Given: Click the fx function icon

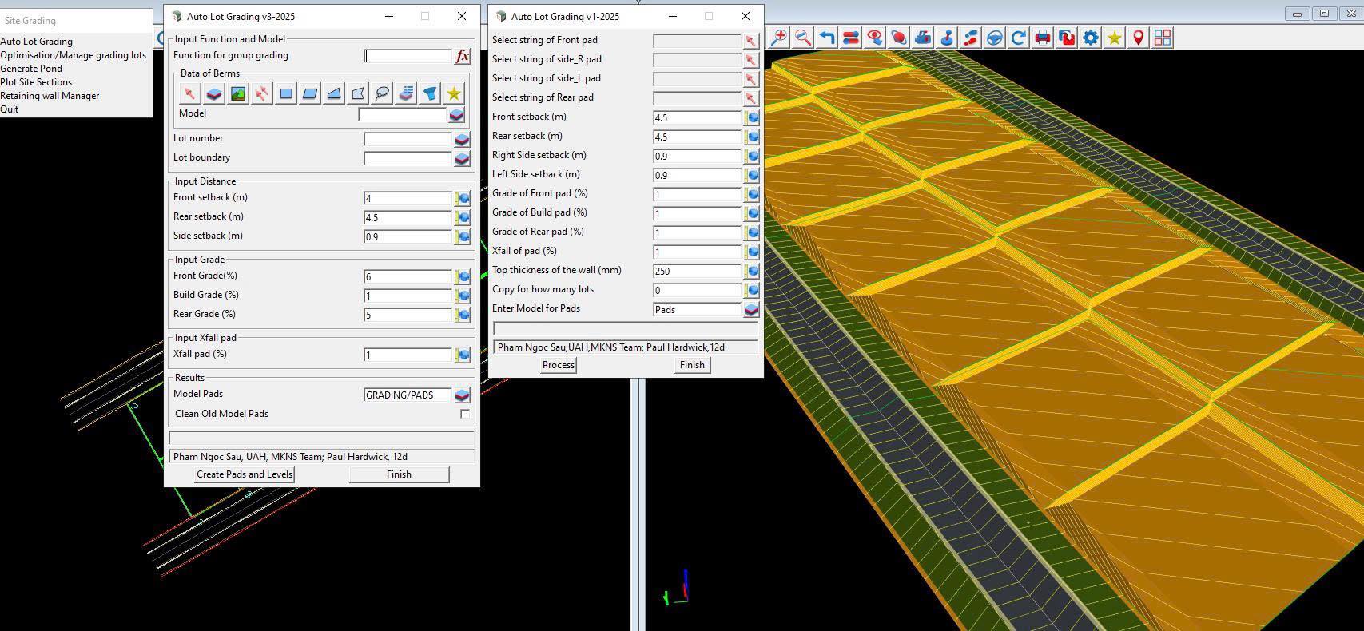Looking at the screenshot, I should 462,56.
